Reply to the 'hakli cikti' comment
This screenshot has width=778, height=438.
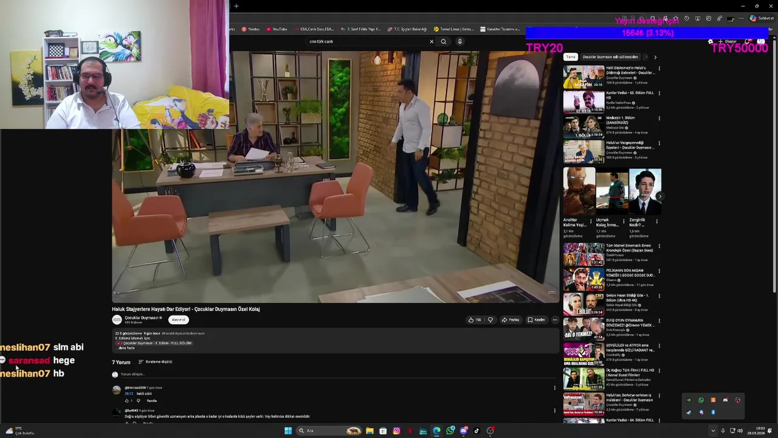(x=151, y=401)
